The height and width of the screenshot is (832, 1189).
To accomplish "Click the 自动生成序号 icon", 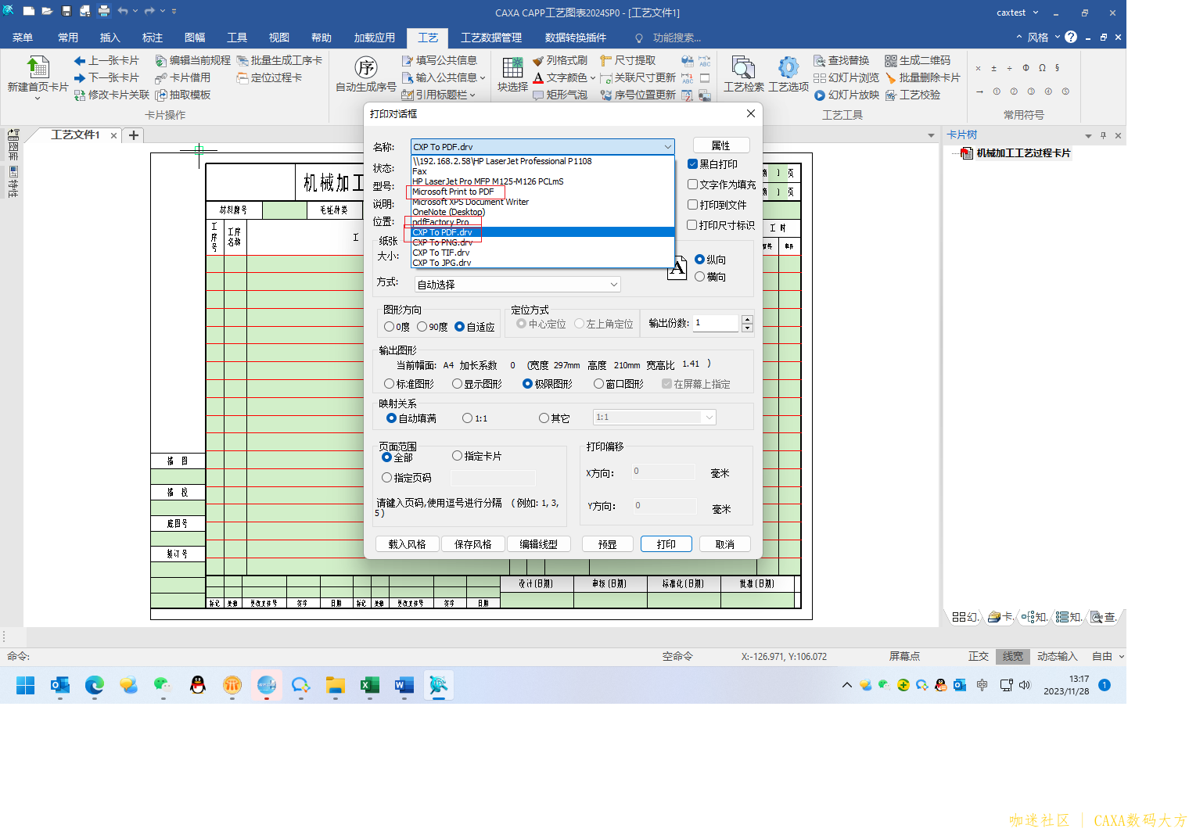I will 365,68.
